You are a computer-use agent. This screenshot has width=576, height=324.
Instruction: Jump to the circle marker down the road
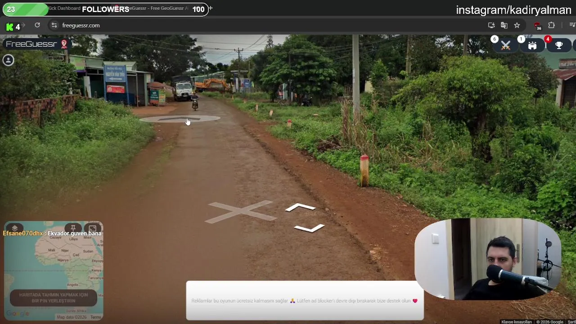click(x=180, y=119)
